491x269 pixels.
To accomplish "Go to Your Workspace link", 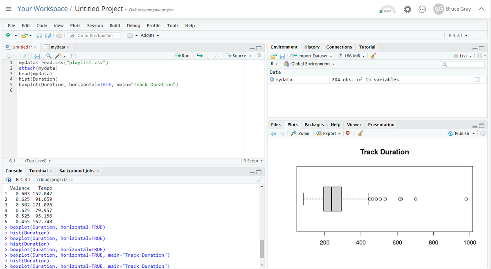I will pyautogui.click(x=43, y=9).
